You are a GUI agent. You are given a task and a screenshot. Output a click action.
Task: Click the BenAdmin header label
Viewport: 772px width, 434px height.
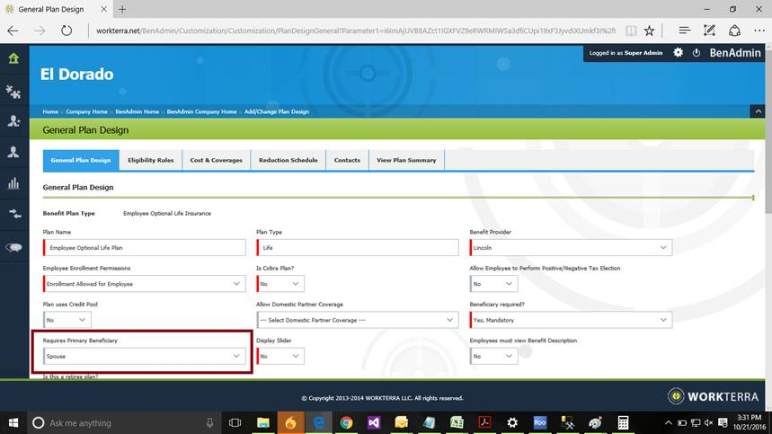point(734,53)
